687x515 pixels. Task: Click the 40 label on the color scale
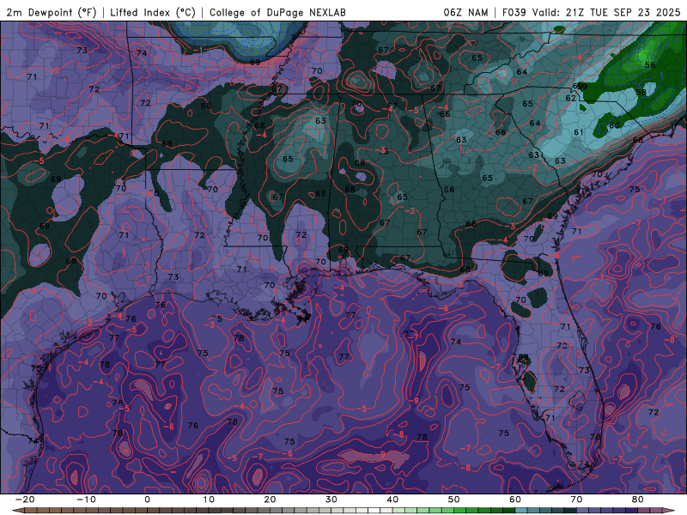(392, 500)
